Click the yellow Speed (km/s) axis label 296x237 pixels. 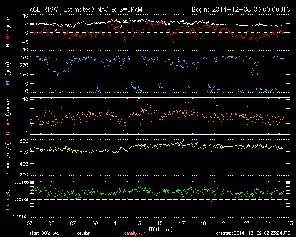coord(7,158)
